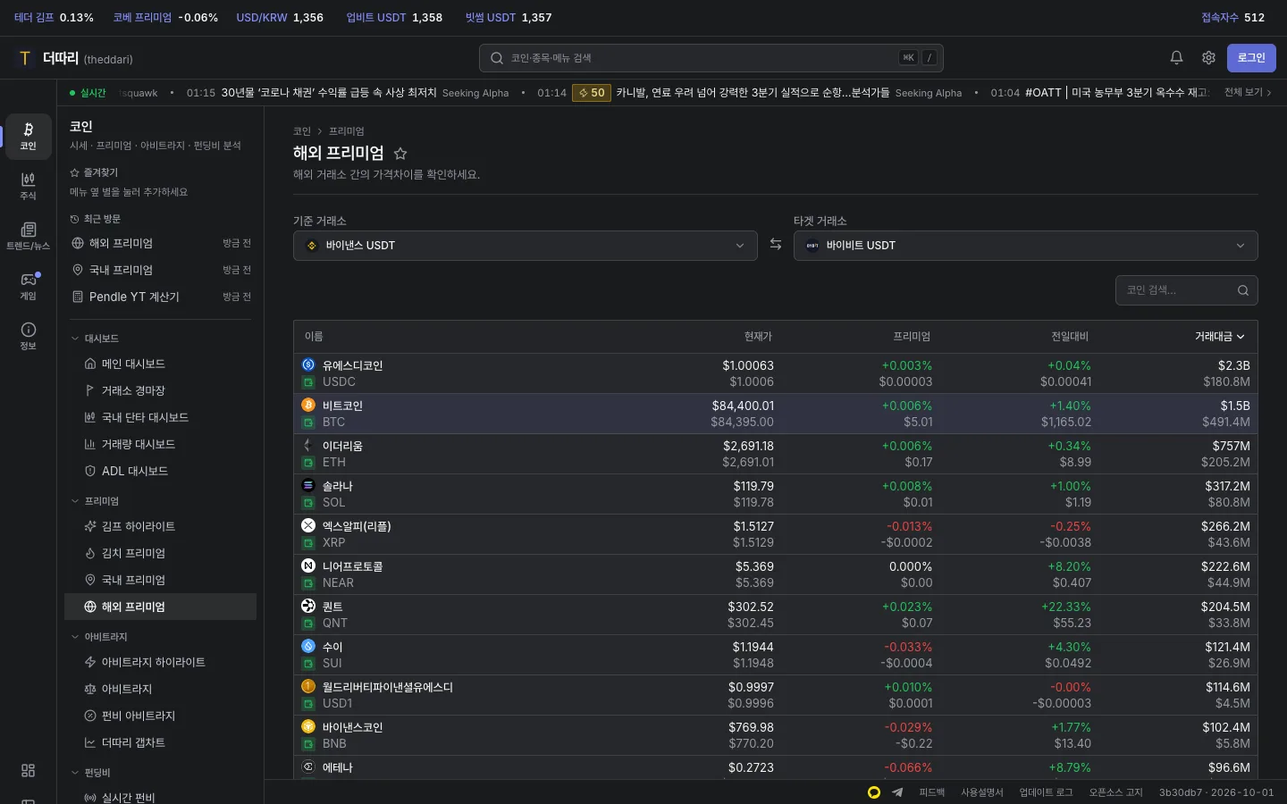Open 더따리 갭차트 menu item
Screen dimensions: 1287x804
[x=161, y=742]
